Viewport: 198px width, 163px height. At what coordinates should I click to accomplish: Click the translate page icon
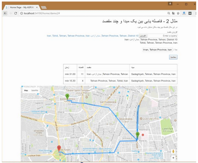click(173, 13)
